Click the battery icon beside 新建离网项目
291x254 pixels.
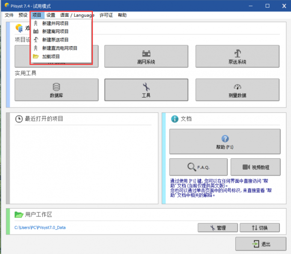pos(36,31)
